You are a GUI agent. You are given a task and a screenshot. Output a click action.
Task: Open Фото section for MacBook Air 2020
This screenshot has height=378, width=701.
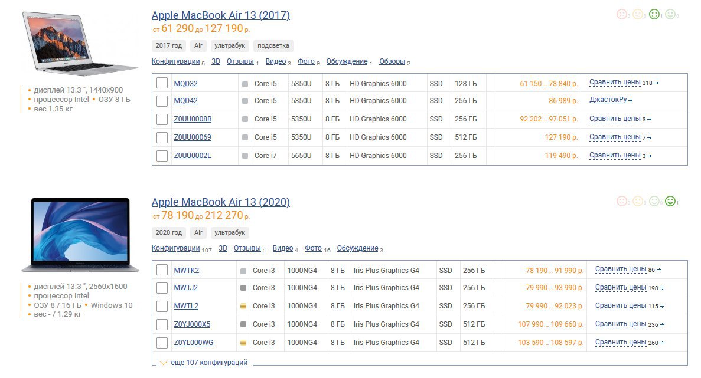pos(313,248)
